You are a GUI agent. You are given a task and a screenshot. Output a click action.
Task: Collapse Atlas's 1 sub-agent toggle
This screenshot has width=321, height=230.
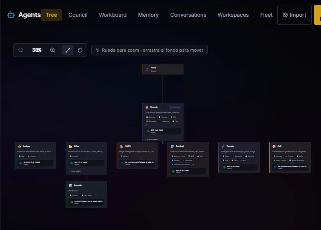pyautogui.click(x=75, y=171)
